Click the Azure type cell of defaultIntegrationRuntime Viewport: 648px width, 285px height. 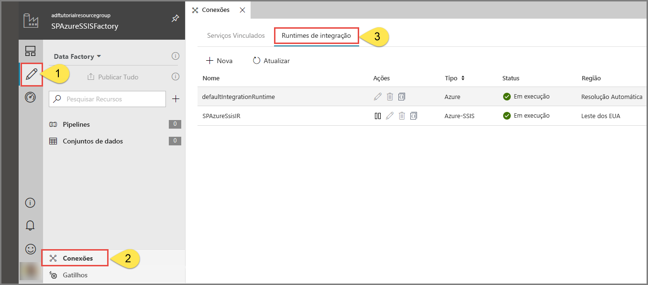[x=452, y=97]
